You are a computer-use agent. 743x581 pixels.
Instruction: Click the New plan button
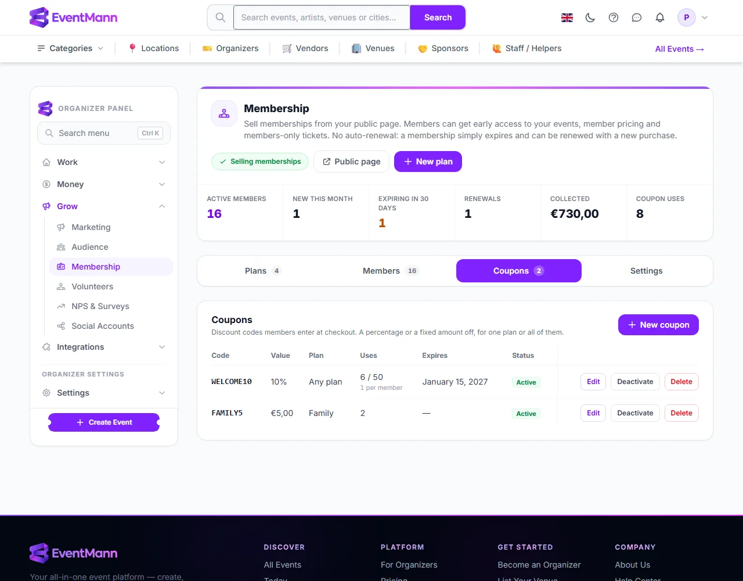tap(428, 162)
